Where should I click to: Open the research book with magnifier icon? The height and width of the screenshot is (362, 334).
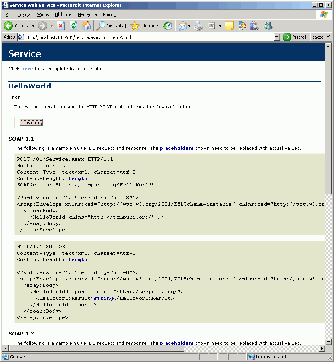[255, 26]
